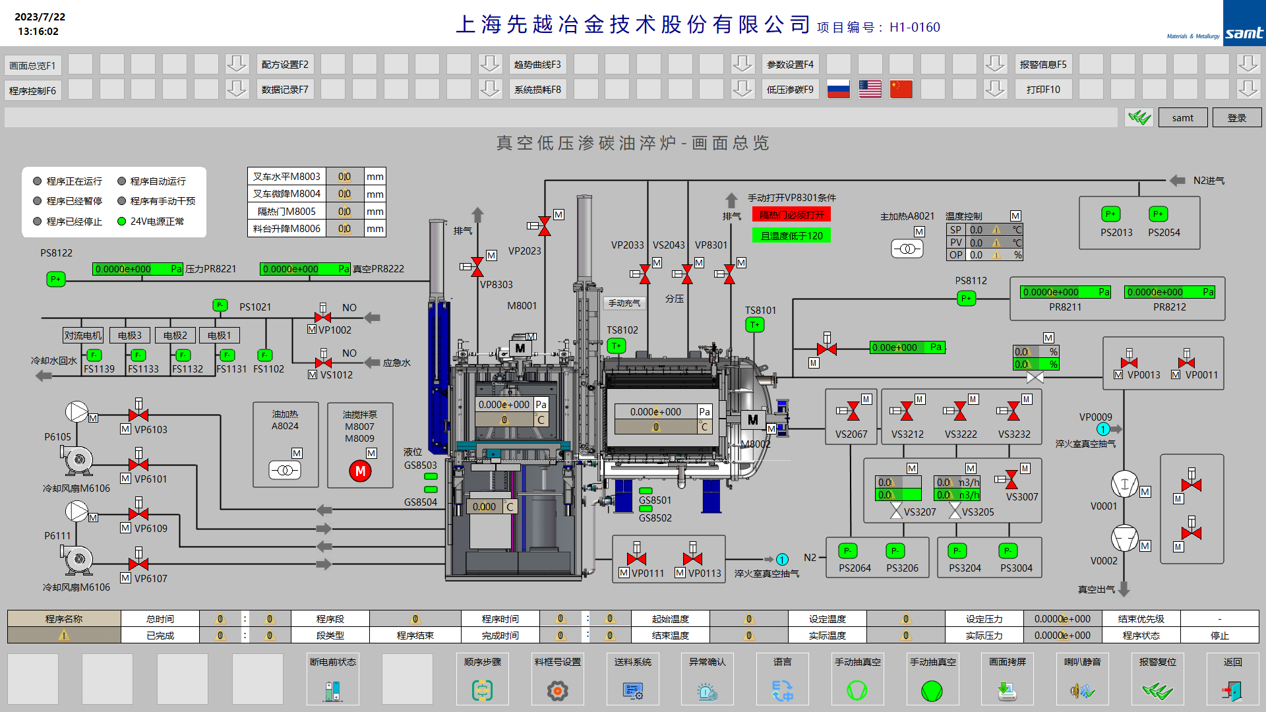Open the 参数设置F4 menu

pyautogui.click(x=790, y=64)
